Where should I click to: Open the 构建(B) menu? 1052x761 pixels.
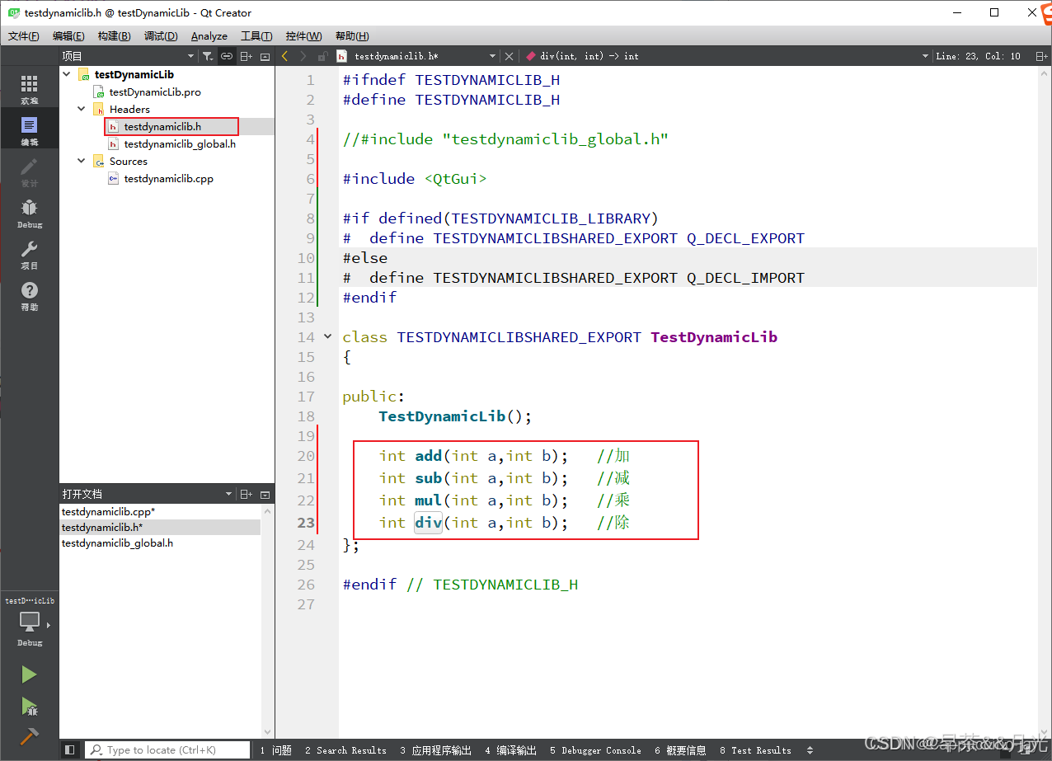pos(114,36)
